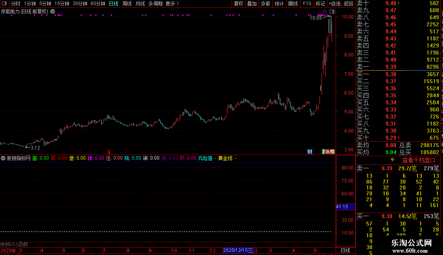
Task: Click 买八 price 9.31 row
Action: pos(398,124)
